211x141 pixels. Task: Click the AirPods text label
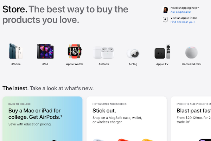(x=104, y=64)
